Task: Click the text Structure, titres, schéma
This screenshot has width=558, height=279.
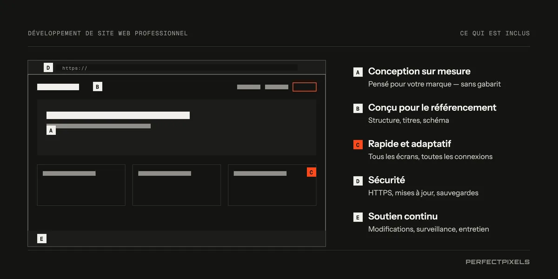Action: coord(409,120)
